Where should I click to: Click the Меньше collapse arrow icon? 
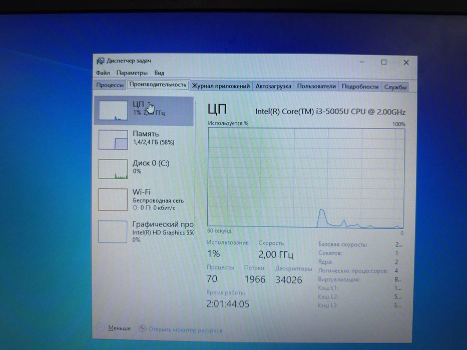[101, 327]
